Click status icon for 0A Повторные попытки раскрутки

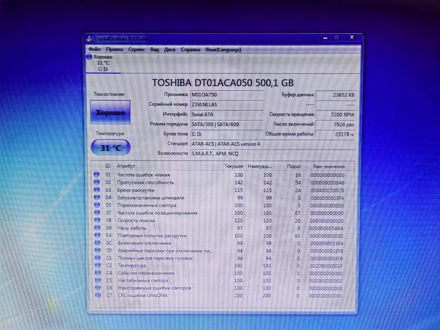[x=98, y=235]
